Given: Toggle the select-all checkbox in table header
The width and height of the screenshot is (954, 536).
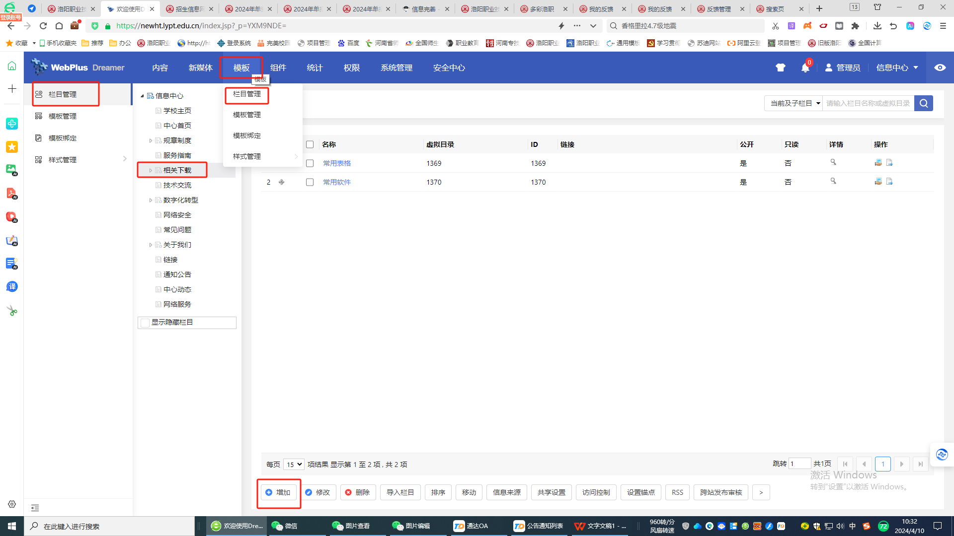Looking at the screenshot, I should (310, 144).
